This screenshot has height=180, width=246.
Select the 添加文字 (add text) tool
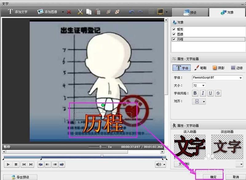[x=17, y=12]
